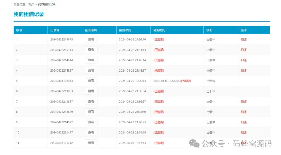Click serial number 10 in the table

click(x=18, y=133)
